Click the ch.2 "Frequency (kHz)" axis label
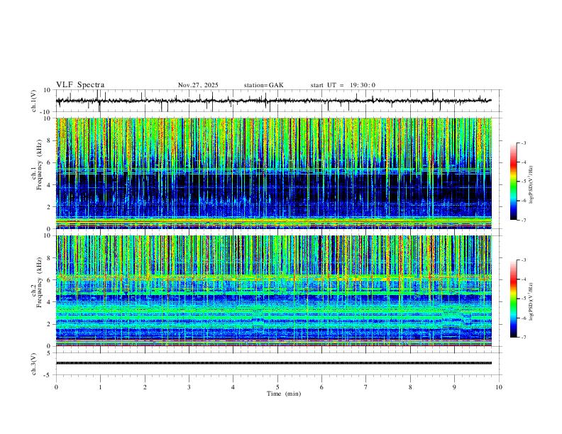The height and width of the screenshot is (434, 562). point(40,282)
